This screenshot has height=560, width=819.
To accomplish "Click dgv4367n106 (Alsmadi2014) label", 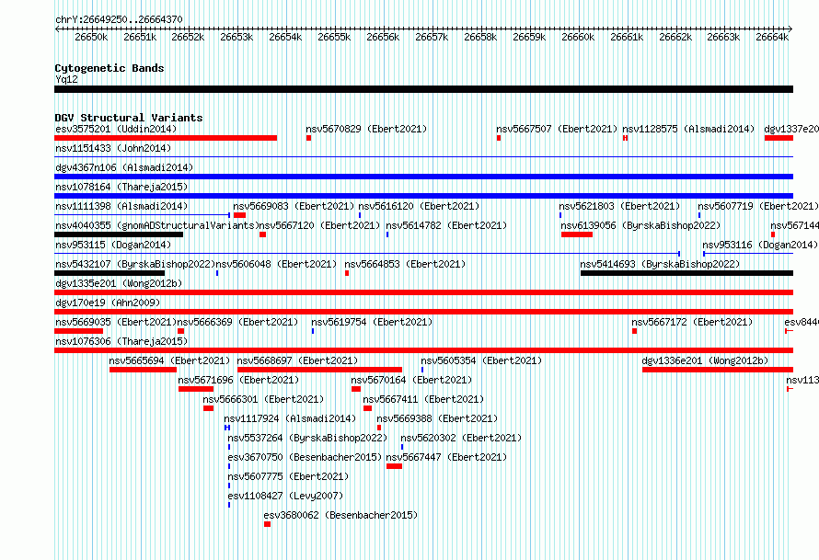I will 124,167.
